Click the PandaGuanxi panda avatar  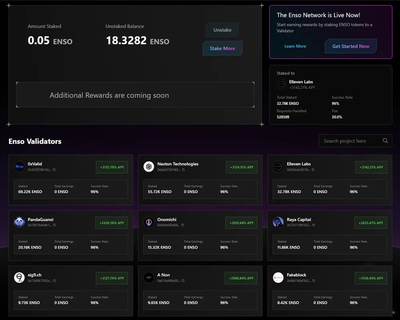19,222
